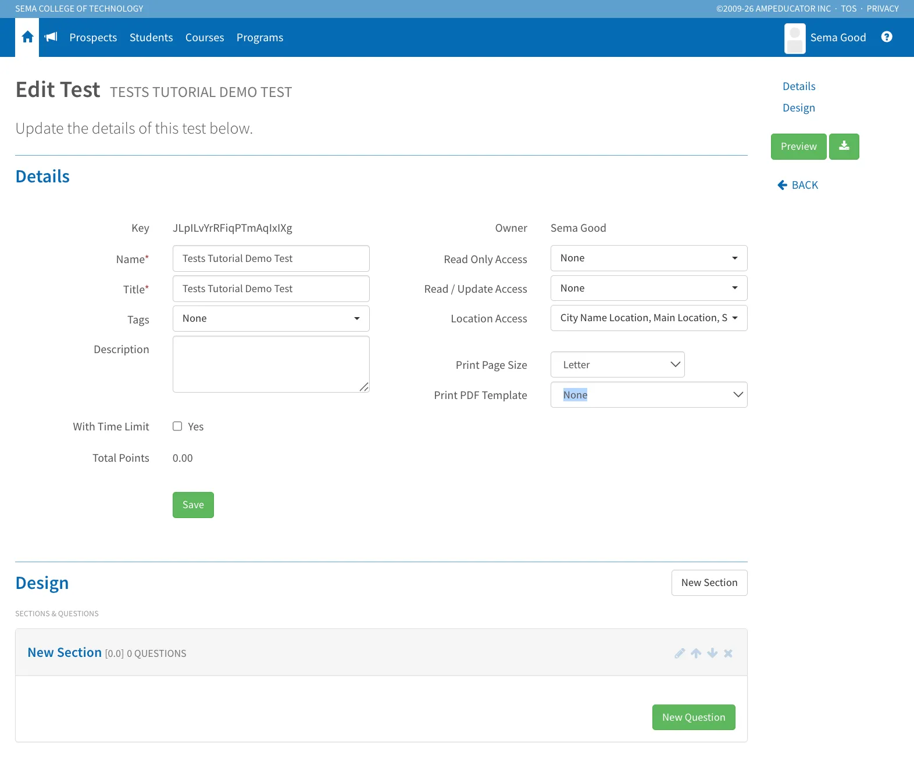Image resolution: width=914 pixels, height=762 pixels.
Task: Open the Prospects menu
Action: pyautogui.click(x=93, y=38)
